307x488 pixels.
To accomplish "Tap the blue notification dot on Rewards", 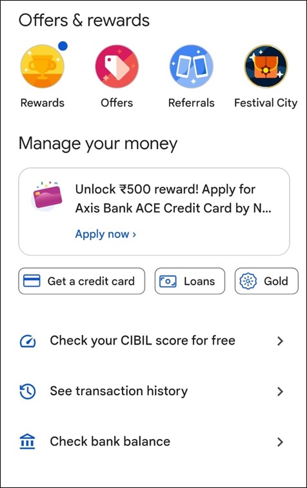I will pos(63,46).
